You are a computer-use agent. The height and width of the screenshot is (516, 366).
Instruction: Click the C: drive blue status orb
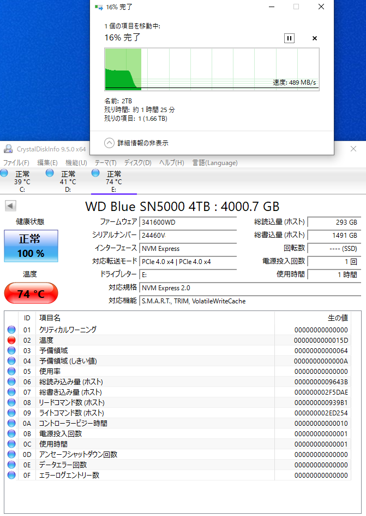coord(4,173)
